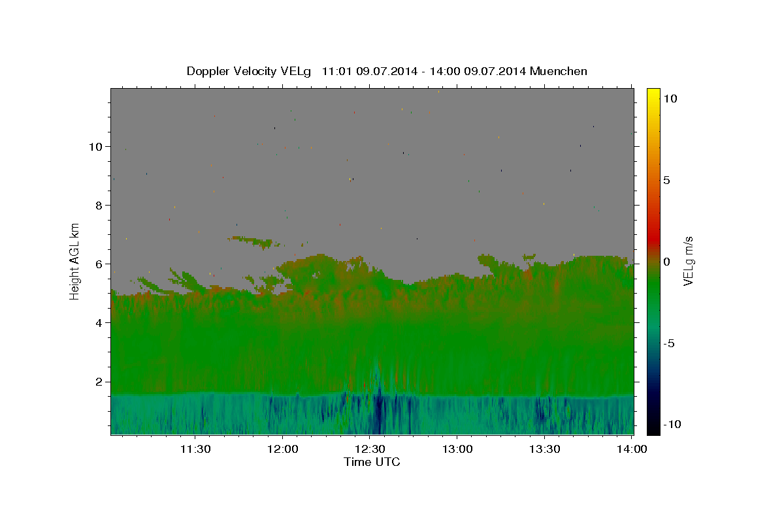Click the colorbar tick label '0'

(666, 262)
